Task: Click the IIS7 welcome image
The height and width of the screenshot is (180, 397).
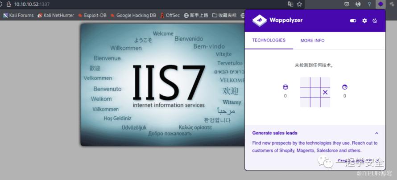Action: [162, 85]
